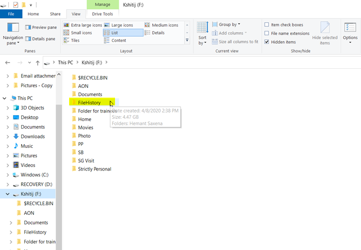Screen dimensions: 361x250
Task: Select Photo folder in file list
Action: tap(81, 136)
